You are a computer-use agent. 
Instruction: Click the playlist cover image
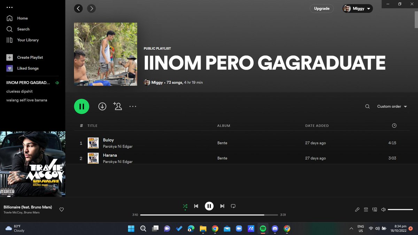click(106, 54)
